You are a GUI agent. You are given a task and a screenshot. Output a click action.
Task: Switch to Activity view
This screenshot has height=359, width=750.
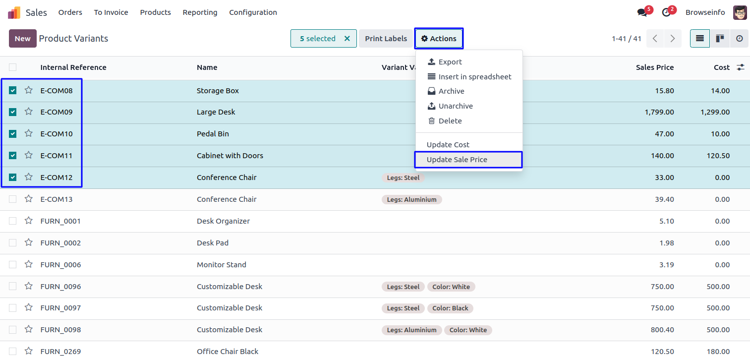click(x=739, y=39)
